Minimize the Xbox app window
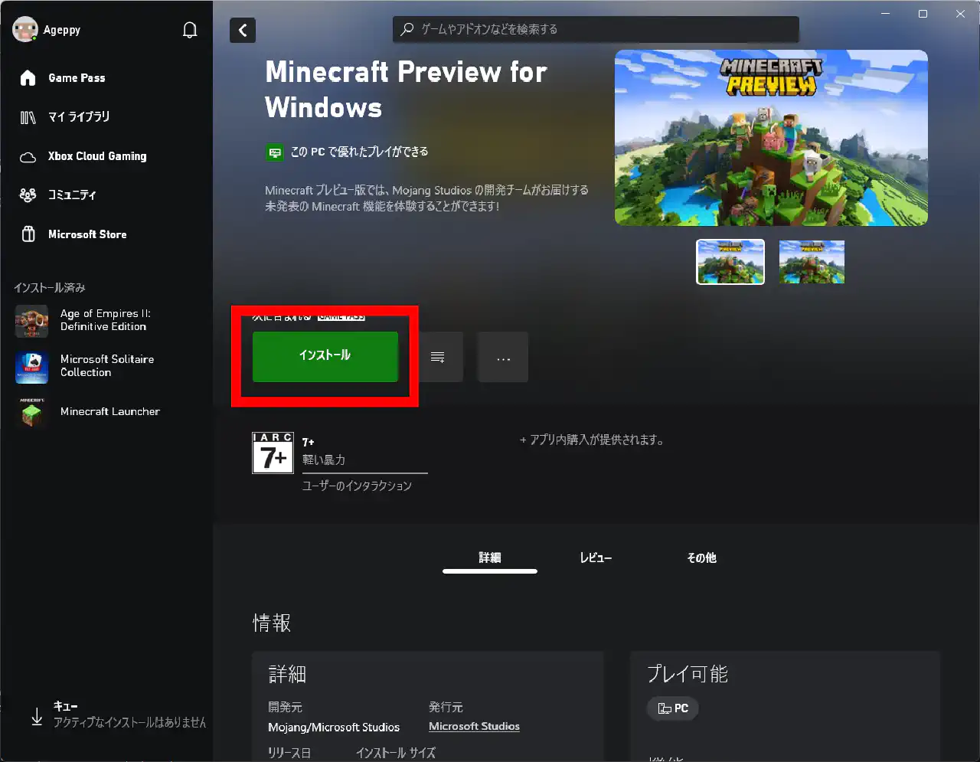Viewport: 980px width, 762px height. (886, 14)
